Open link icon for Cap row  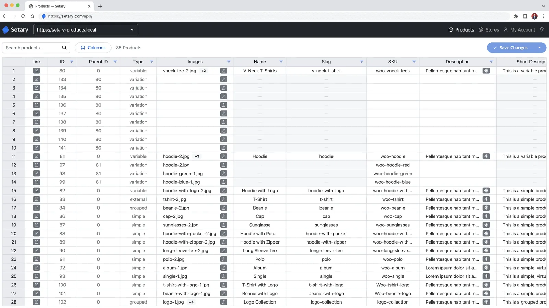(36, 216)
